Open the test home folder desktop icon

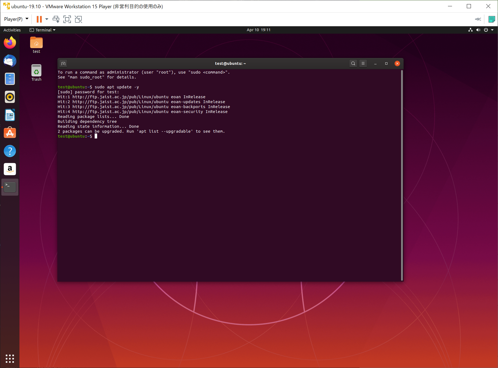[x=36, y=45]
